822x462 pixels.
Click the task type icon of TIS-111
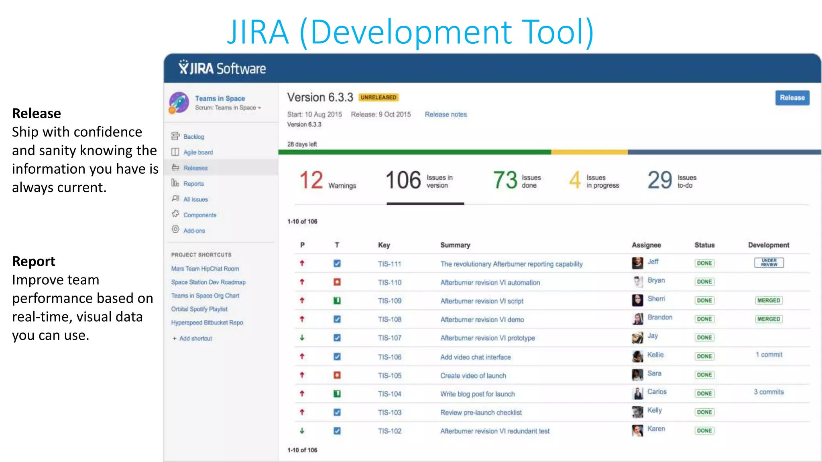point(337,263)
